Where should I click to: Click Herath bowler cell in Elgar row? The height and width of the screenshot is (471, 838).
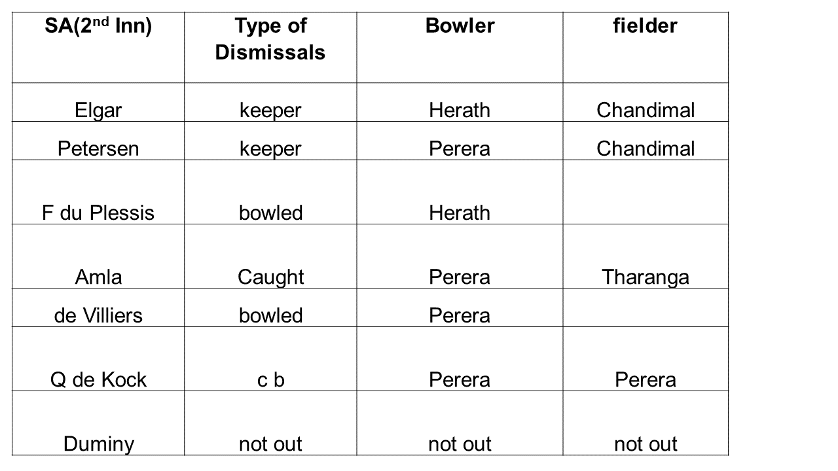point(460,110)
